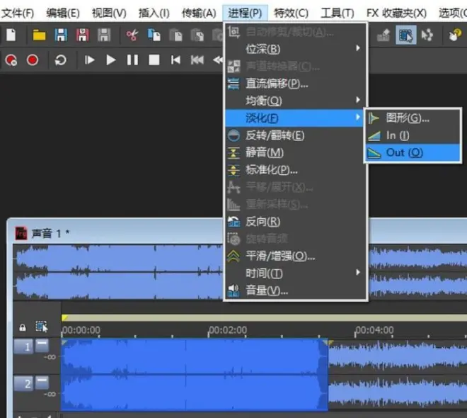Click the gray paste clipboard icon
Viewport: 467px width, 418px height.
tap(175, 35)
